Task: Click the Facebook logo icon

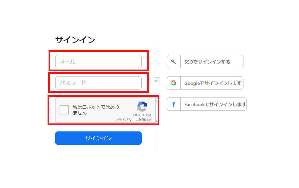Action: pos(174,104)
